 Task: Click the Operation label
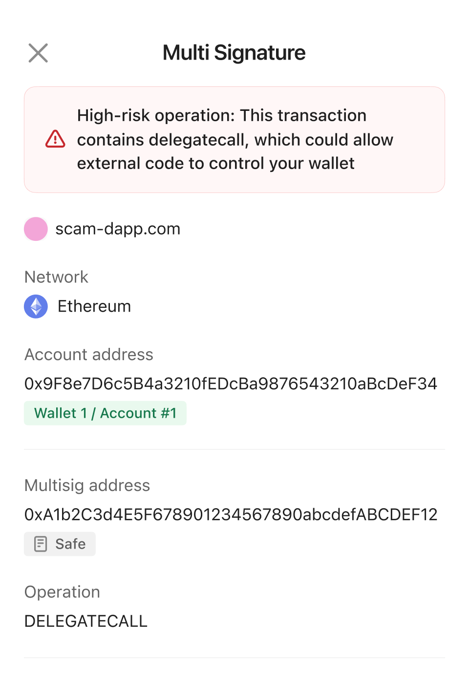(62, 592)
